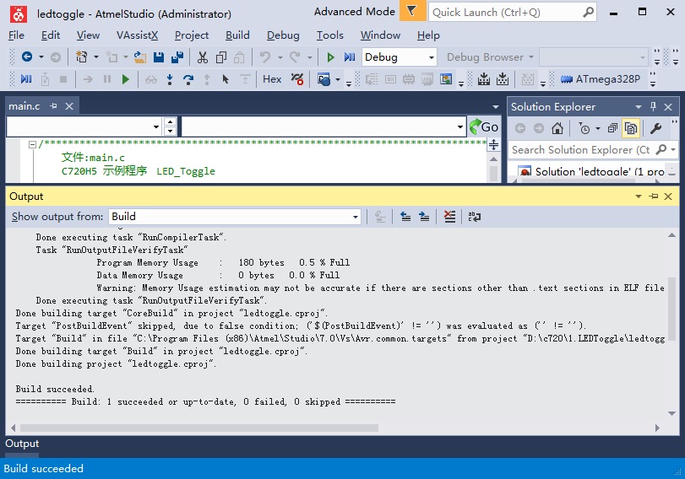The width and height of the screenshot is (685, 479).
Task: Open the editor tab list dropdown arrow
Action: [496, 106]
